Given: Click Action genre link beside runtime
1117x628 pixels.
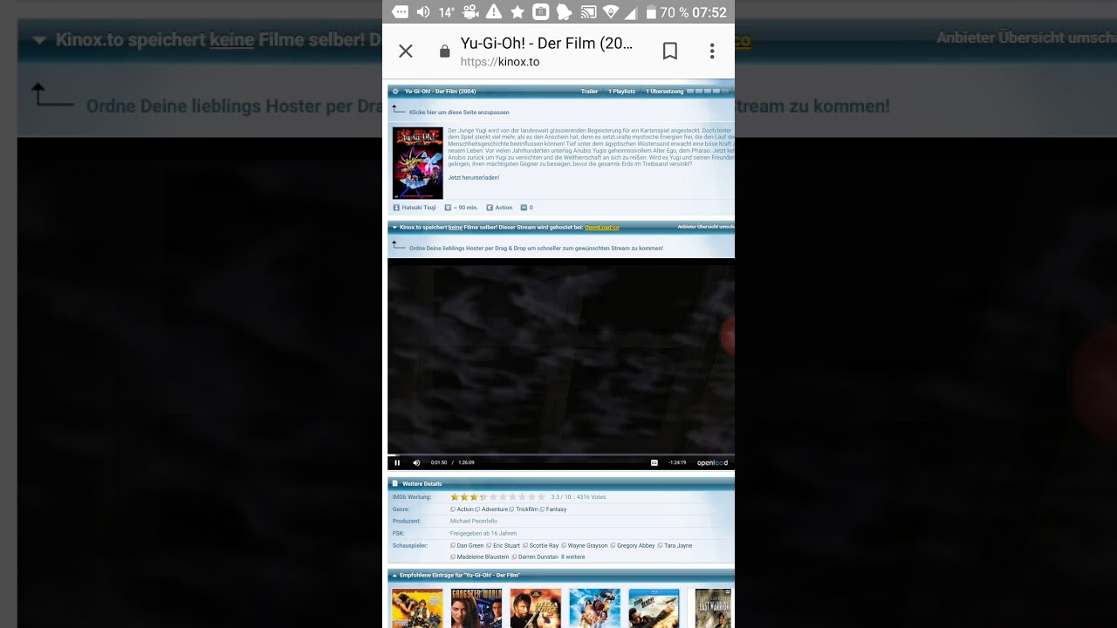Looking at the screenshot, I should tap(504, 208).
